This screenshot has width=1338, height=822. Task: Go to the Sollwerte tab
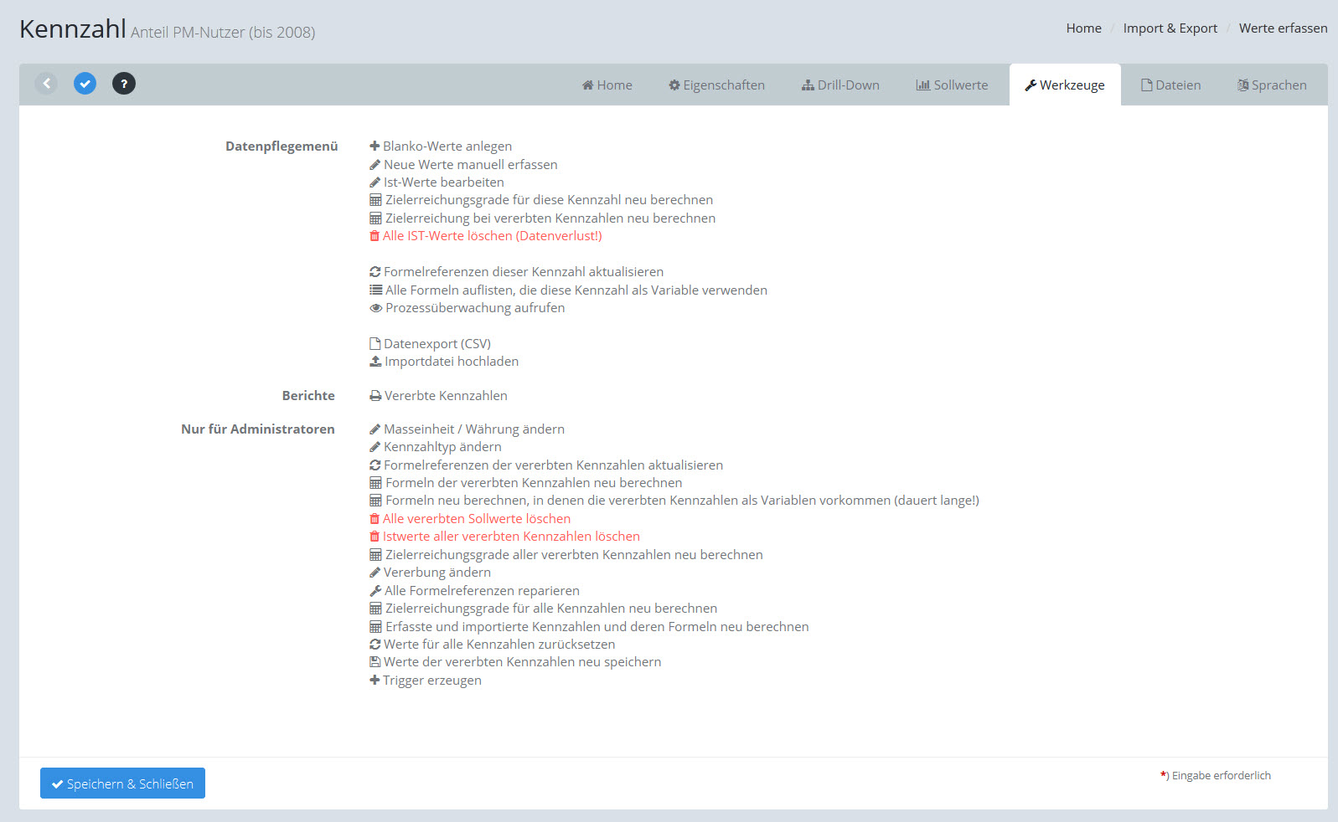[952, 85]
